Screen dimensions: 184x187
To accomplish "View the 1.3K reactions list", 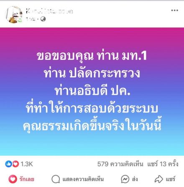I will click(27, 164).
